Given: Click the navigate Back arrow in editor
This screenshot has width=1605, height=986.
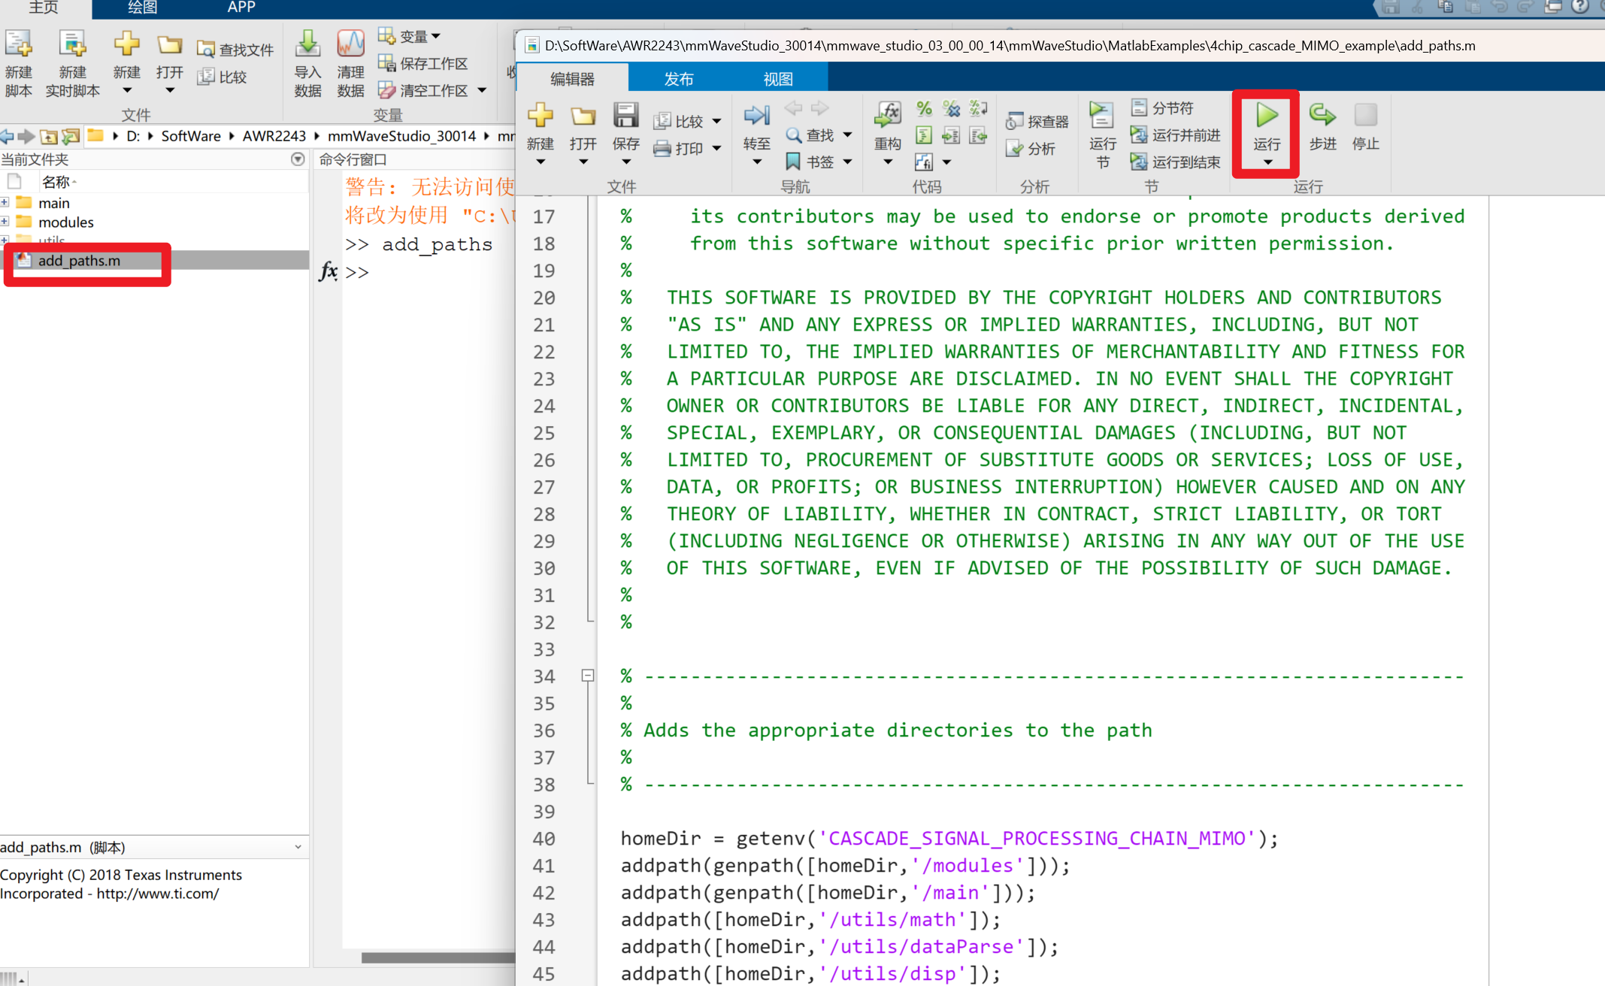Looking at the screenshot, I should point(793,108).
